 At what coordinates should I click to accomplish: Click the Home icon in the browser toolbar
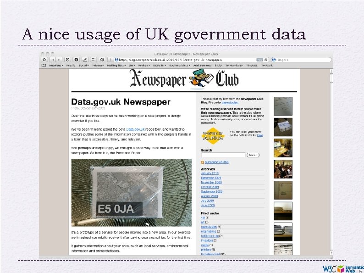(44, 60)
